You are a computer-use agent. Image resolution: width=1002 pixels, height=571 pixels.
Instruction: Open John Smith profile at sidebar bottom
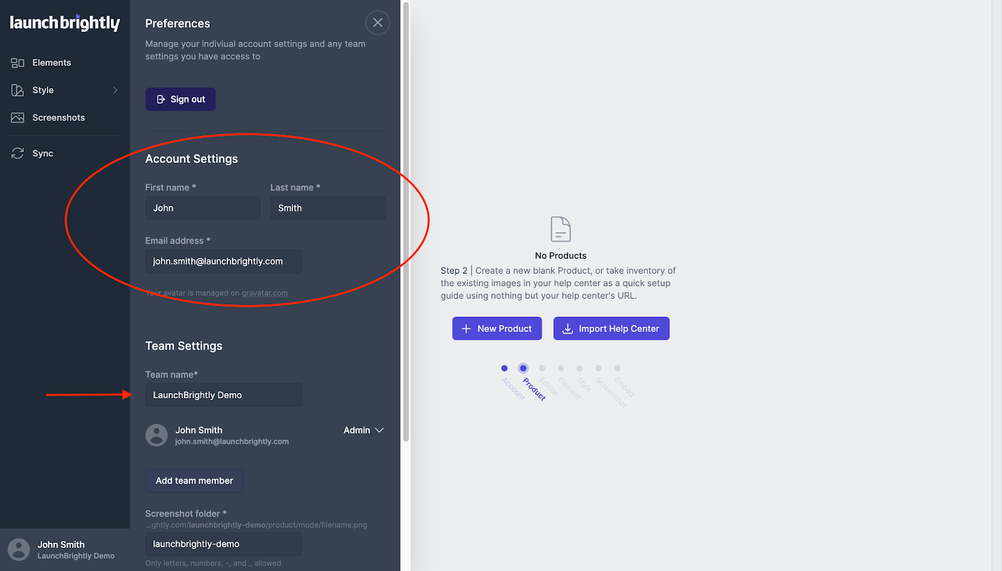pyautogui.click(x=61, y=549)
